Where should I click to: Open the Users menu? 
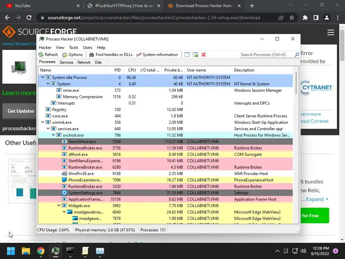88,47
